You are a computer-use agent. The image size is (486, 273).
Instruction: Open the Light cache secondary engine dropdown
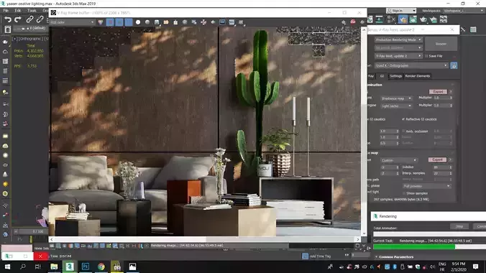click(396, 106)
